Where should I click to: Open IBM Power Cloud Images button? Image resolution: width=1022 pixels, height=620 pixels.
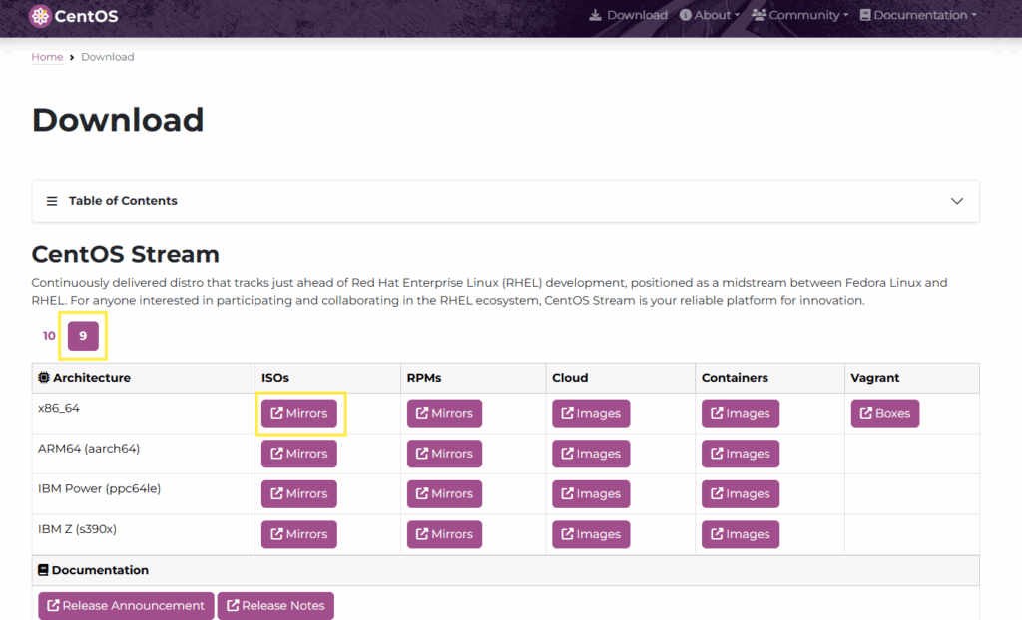coord(591,494)
